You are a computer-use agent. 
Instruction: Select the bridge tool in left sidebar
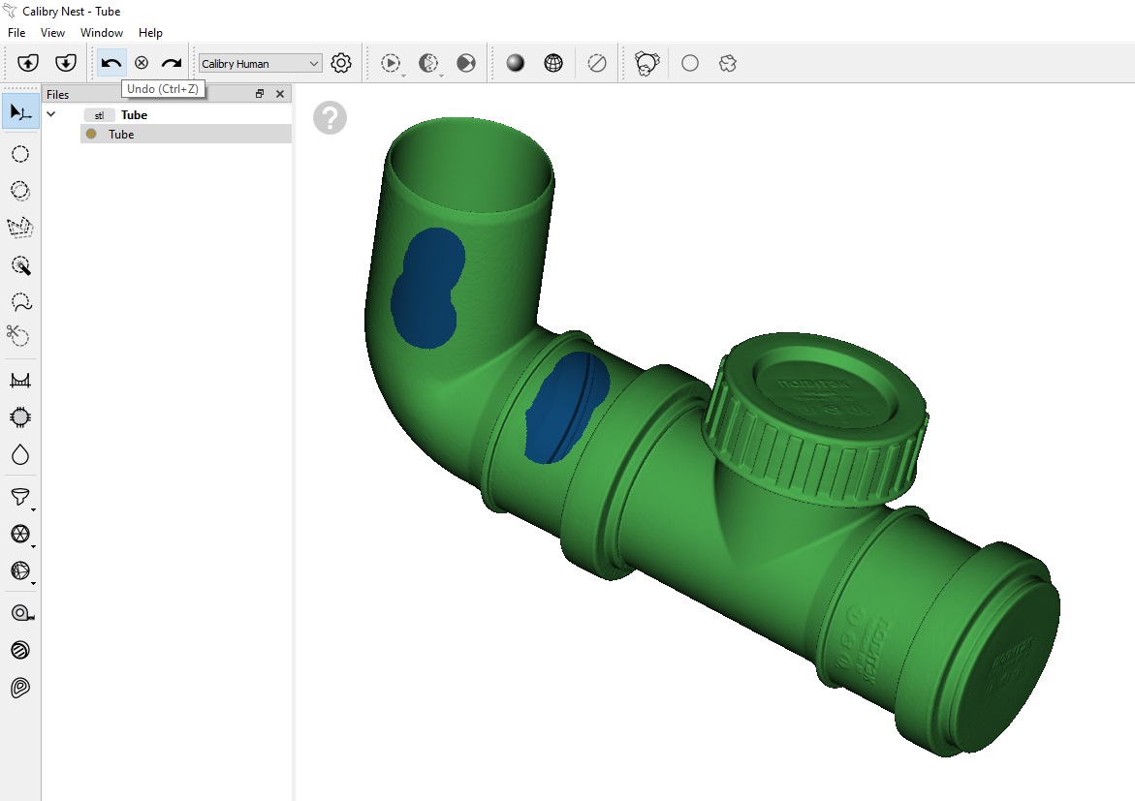tap(20, 381)
